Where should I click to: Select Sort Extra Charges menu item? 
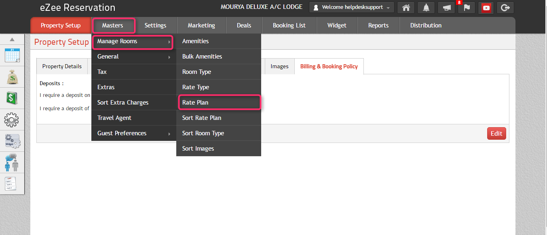[x=134, y=103]
